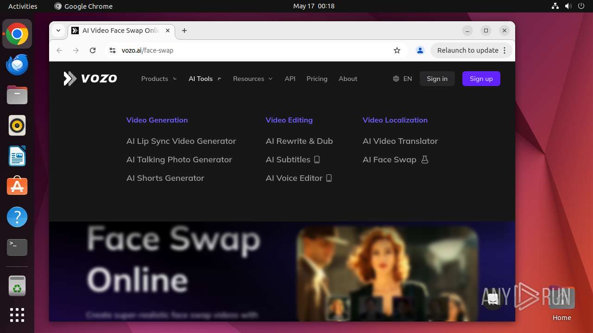Image resolution: width=593 pixels, height=333 pixels.
Task: Open Files from the dock
Action: click(17, 95)
